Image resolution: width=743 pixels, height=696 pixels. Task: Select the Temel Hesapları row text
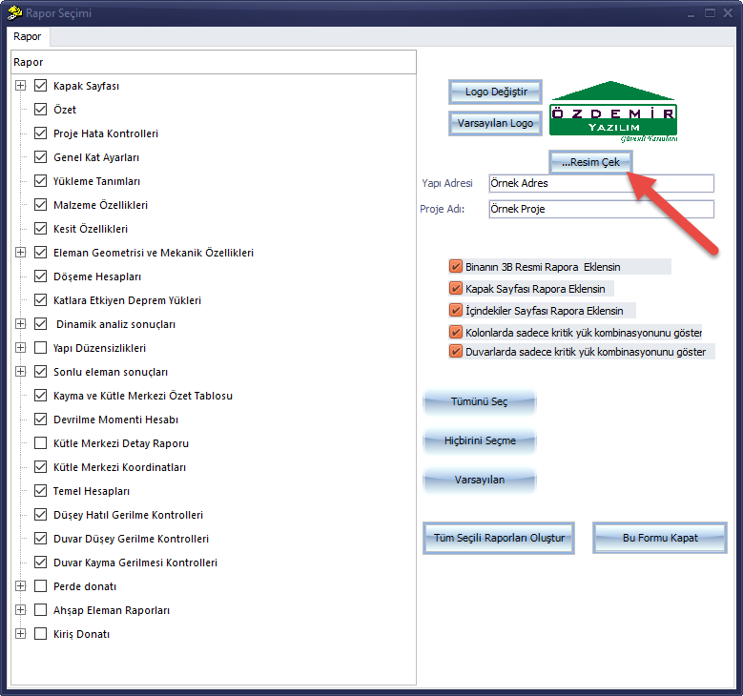[x=91, y=491]
